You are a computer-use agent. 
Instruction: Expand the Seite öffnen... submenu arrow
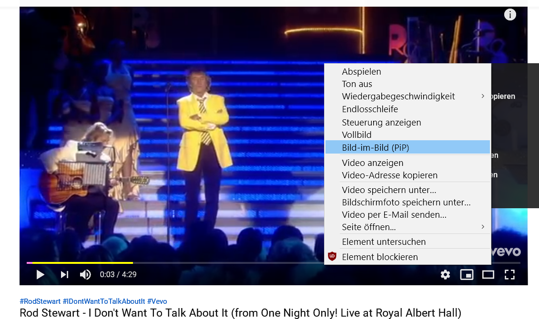point(483,227)
